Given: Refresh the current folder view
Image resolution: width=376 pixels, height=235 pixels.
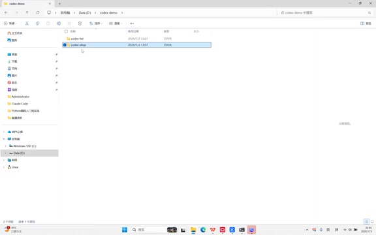Looking at the screenshot, I should [38, 12].
